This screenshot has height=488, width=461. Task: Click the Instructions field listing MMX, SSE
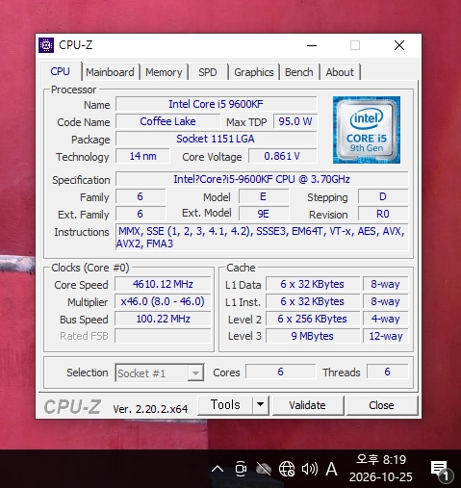coord(262,237)
